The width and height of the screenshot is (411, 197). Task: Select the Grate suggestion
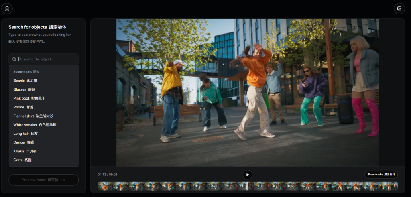pos(22,160)
